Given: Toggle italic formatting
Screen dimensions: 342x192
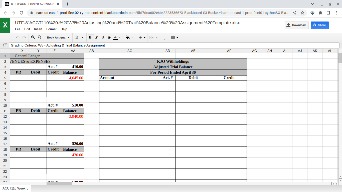Looking at the screenshot, I should (x=97, y=37).
